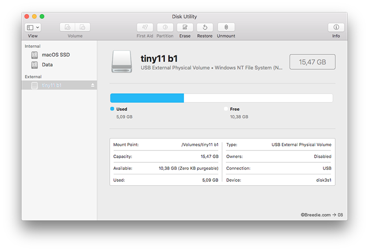The image size is (369, 251).
Task: Click the Device disk3s1 value
Action: coord(324,180)
